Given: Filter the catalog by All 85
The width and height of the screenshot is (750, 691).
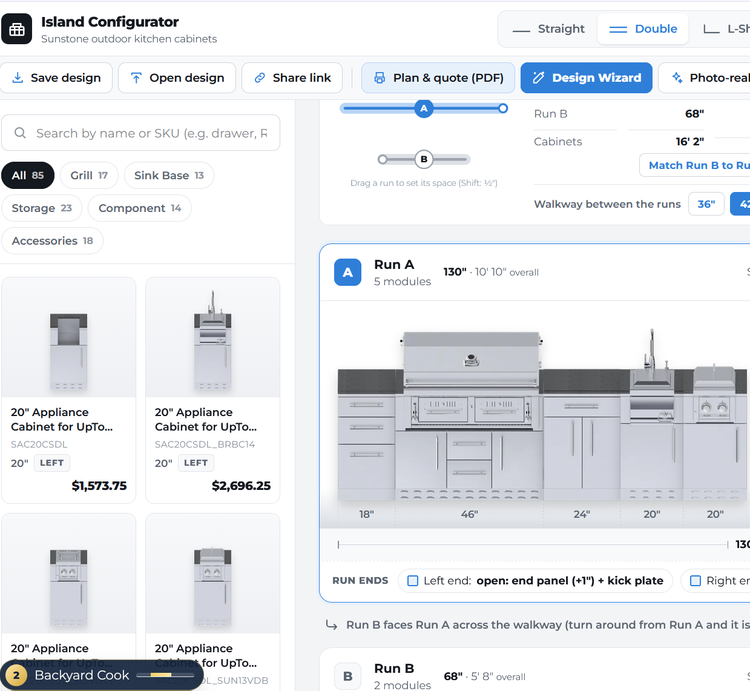Looking at the screenshot, I should pyautogui.click(x=28, y=175).
